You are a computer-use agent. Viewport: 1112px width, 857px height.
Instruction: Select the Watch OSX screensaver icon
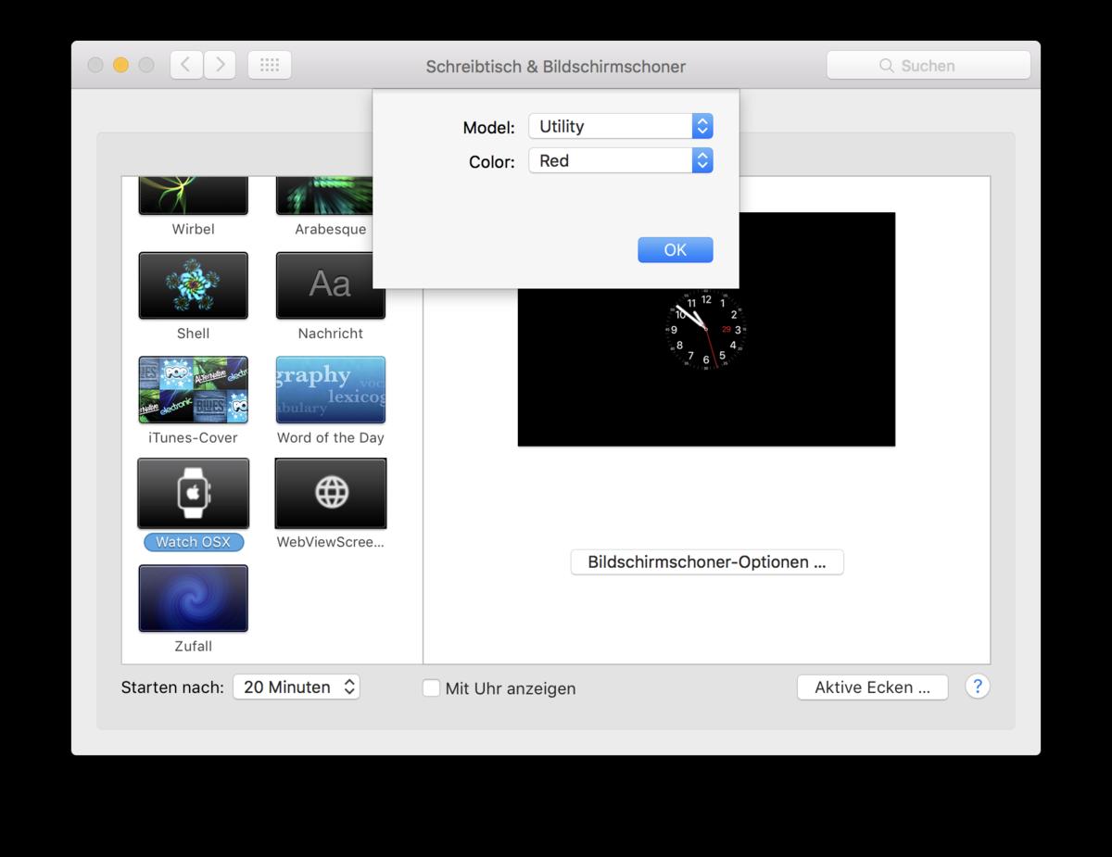193,493
